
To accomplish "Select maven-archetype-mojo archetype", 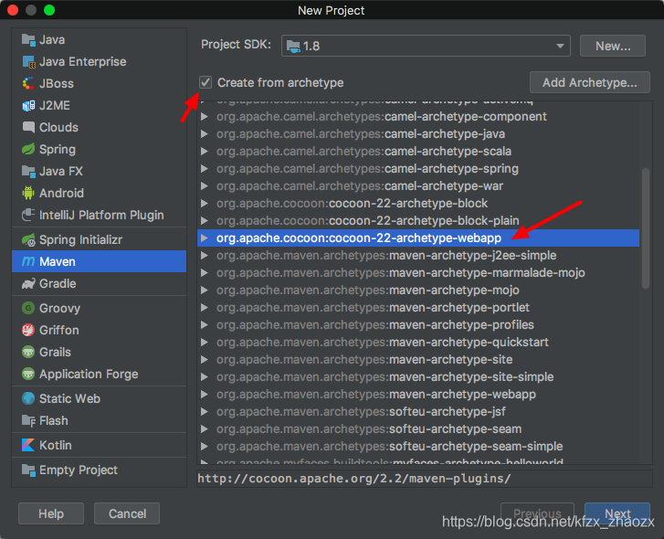I will (418, 290).
